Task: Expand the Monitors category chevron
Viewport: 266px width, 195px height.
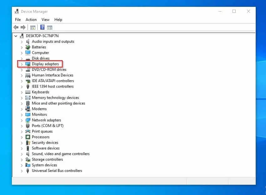Action: click(22, 115)
